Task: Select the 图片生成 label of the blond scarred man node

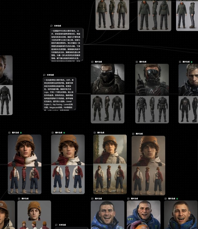Action: [x=186, y=62]
